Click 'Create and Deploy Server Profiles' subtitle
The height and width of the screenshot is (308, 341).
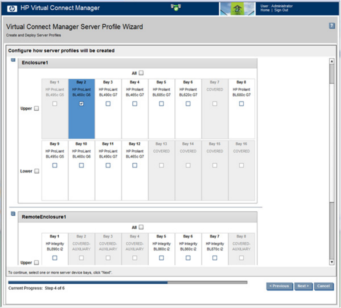(34, 35)
